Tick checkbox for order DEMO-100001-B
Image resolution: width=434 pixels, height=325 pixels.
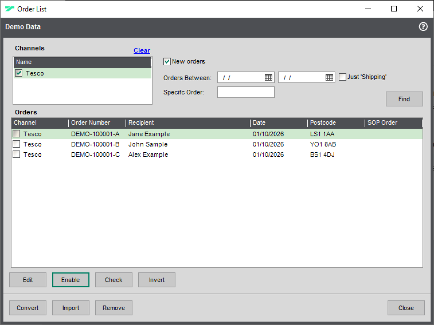pos(16,144)
